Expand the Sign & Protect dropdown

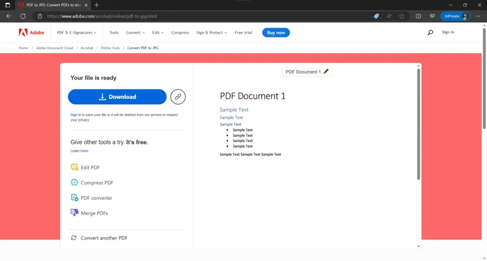tap(211, 33)
